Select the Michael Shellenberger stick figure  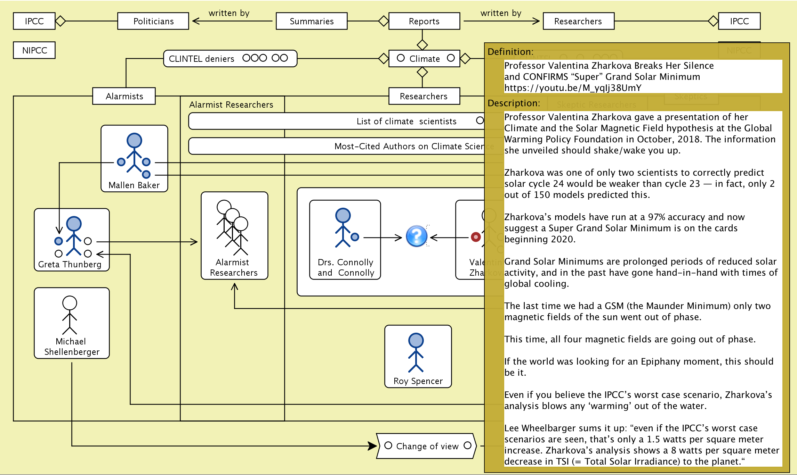click(70, 315)
